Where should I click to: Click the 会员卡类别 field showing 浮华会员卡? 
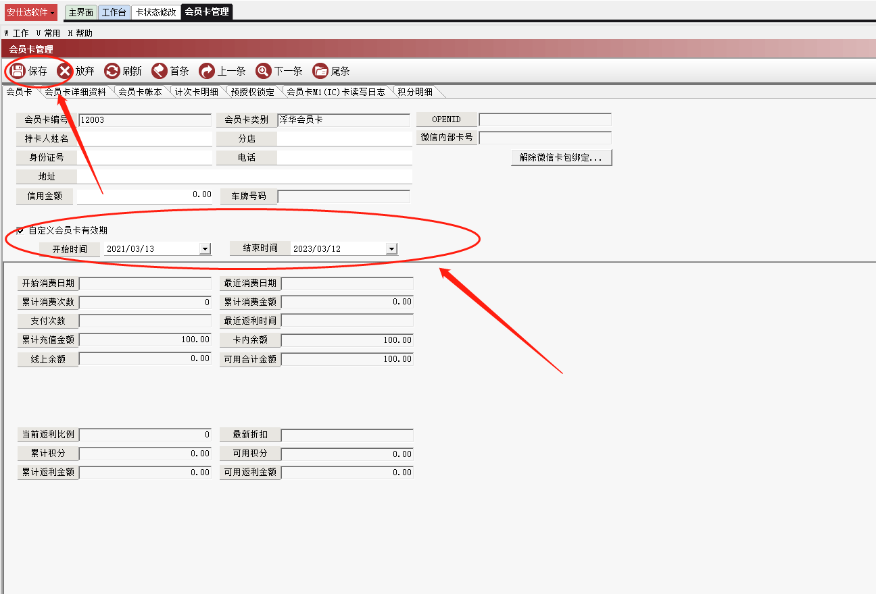point(344,119)
